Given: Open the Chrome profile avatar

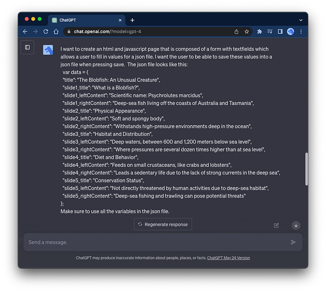Looking at the screenshot, I should (291, 32).
